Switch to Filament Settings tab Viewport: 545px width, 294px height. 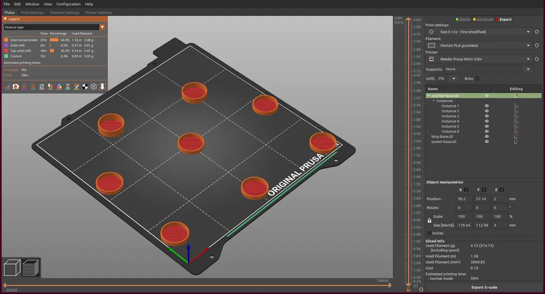65,13
